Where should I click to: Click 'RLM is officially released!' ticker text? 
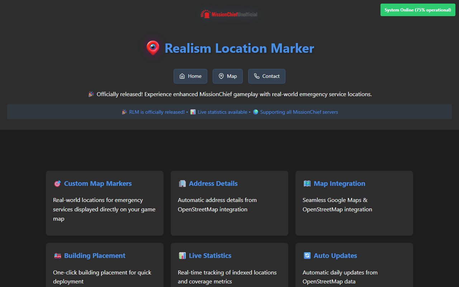point(157,112)
